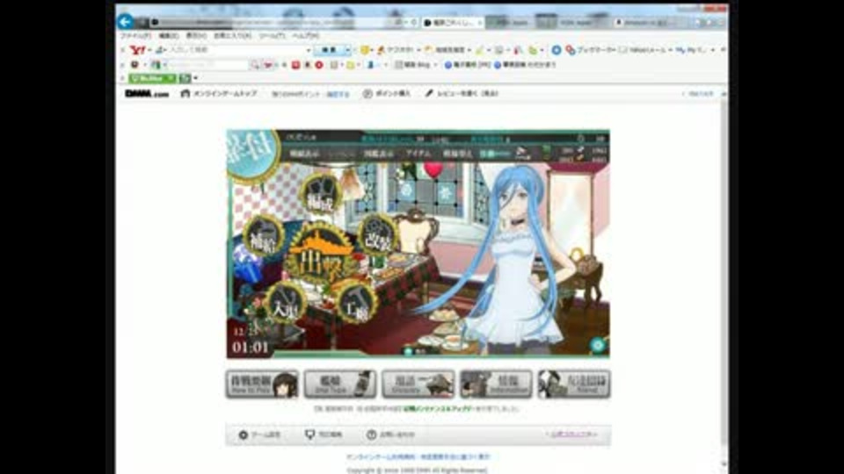Open the 改装 remodel menu
The height and width of the screenshot is (474, 844).
coord(378,236)
